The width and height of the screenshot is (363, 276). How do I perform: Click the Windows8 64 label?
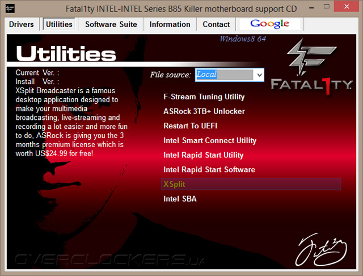pos(243,39)
